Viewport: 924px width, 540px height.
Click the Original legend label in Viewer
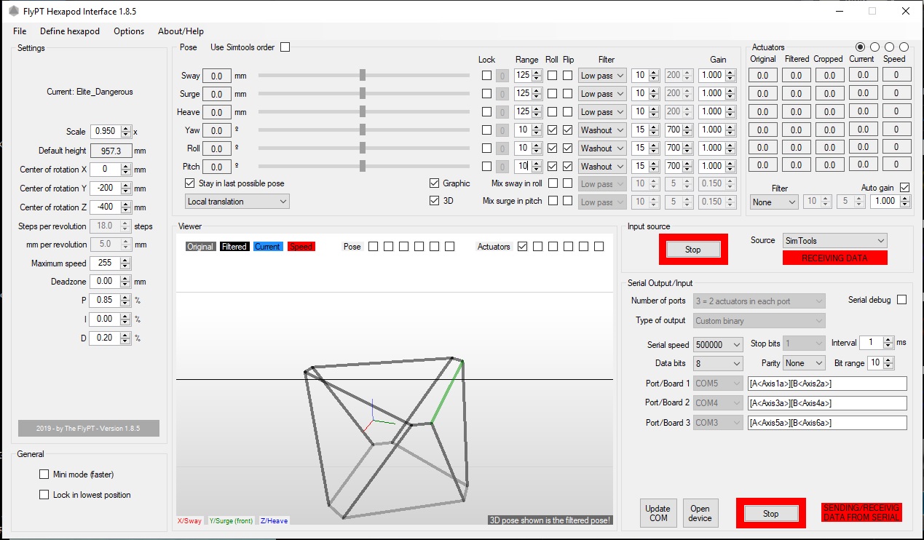200,247
